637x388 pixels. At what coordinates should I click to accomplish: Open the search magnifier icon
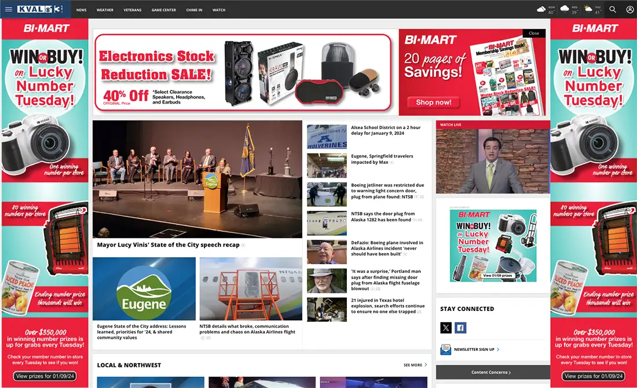pyautogui.click(x=613, y=9)
